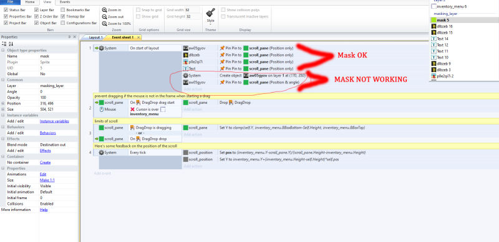Open the Help link
The image size is (499, 242).
pos(43,210)
